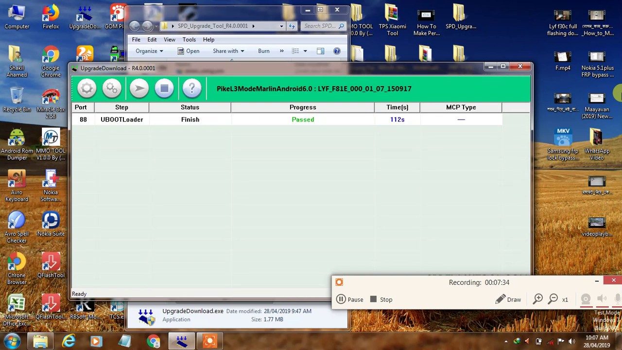Switch to UpgradeDownload taskbar button
This screenshot has width=622, height=350.
pyautogui.click(x=182, y=341)
